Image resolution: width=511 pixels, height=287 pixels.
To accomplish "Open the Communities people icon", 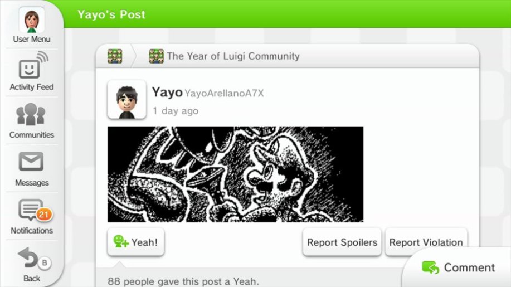I will coord(31,114).
